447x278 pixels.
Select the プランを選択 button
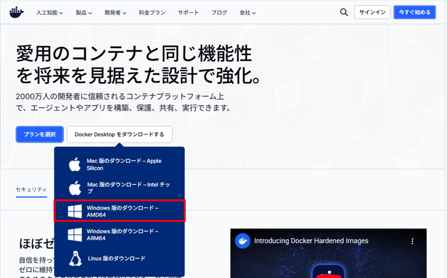click(39, 134)
